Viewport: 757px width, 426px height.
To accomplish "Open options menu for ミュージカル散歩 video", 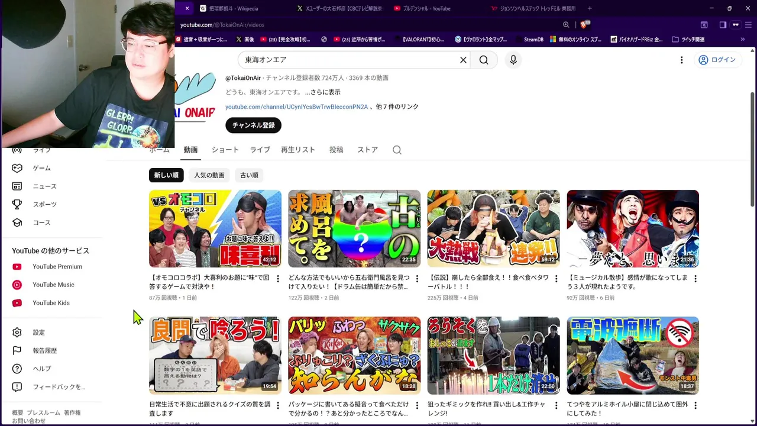I will [x=695, y=279].
